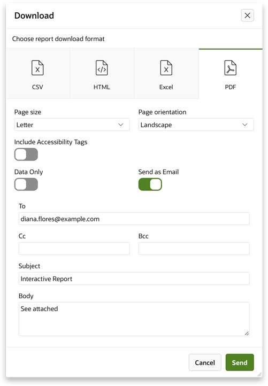Choose the HTML code file icon
268x386 pixels.
[102, 68]
